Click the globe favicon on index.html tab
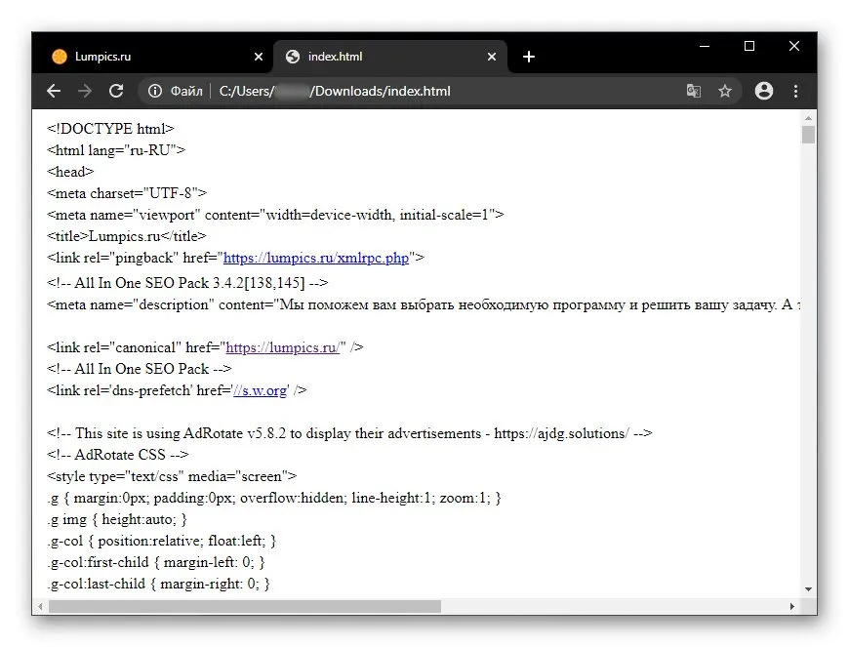 pos(293,57)
